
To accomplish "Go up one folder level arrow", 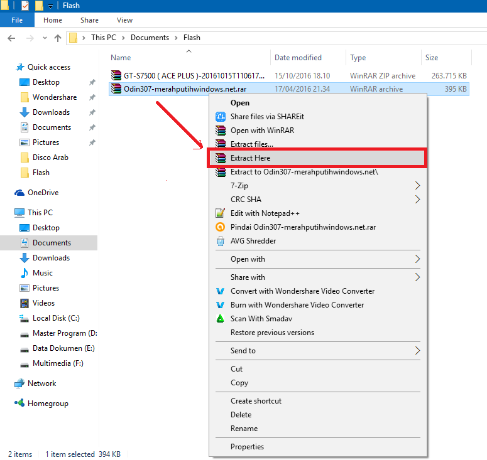I will pyautogui.click(x=58, y=38).
